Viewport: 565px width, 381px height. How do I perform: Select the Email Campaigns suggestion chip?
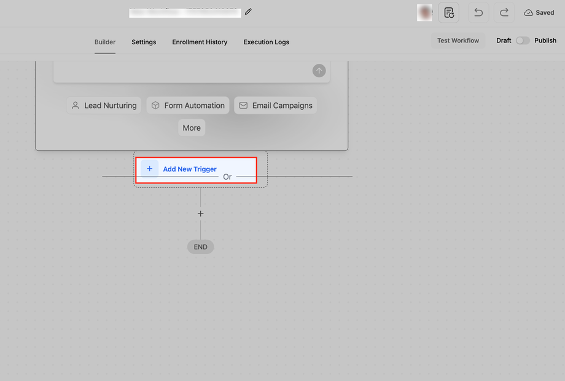(x=275, y=106)
